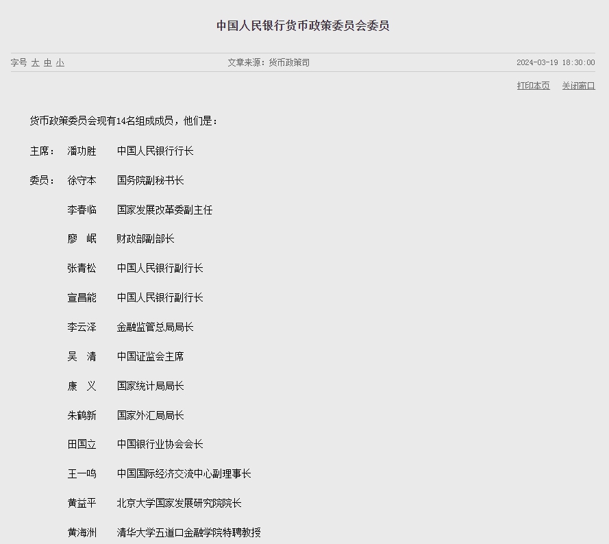The image size is (609, 544).
Task: Click member 朱鹤新 of 国家外汇局
Action: tap(82, 415)
